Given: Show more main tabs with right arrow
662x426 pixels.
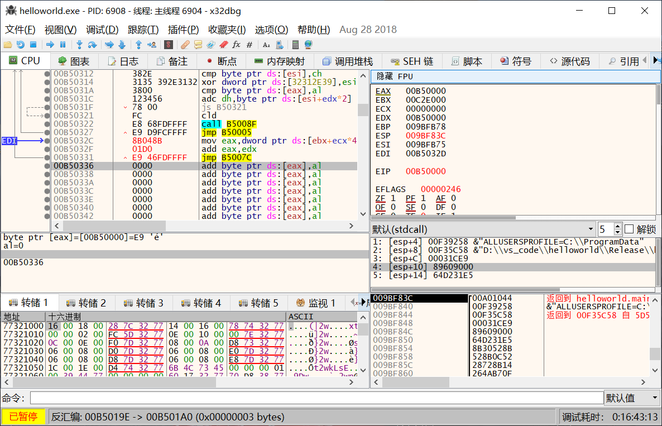Looking at the screenshot, I should (656, 61).
